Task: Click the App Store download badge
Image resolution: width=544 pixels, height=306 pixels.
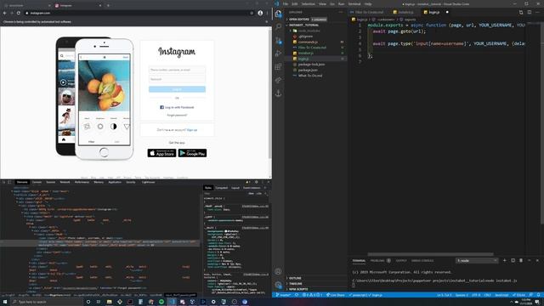Action: [161, 153]
